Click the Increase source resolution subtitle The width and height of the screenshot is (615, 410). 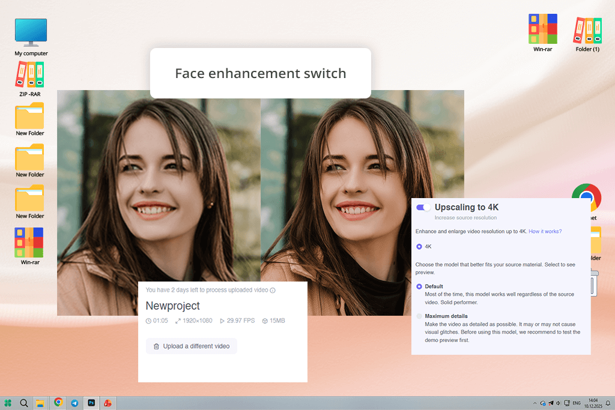pos(465,218)
